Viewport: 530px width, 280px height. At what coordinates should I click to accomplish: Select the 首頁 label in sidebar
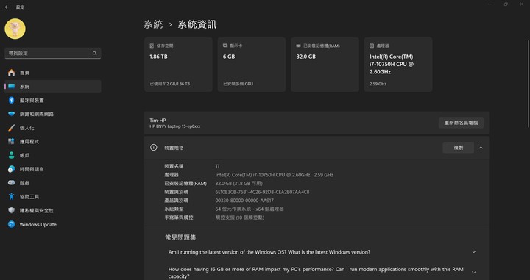24,73
